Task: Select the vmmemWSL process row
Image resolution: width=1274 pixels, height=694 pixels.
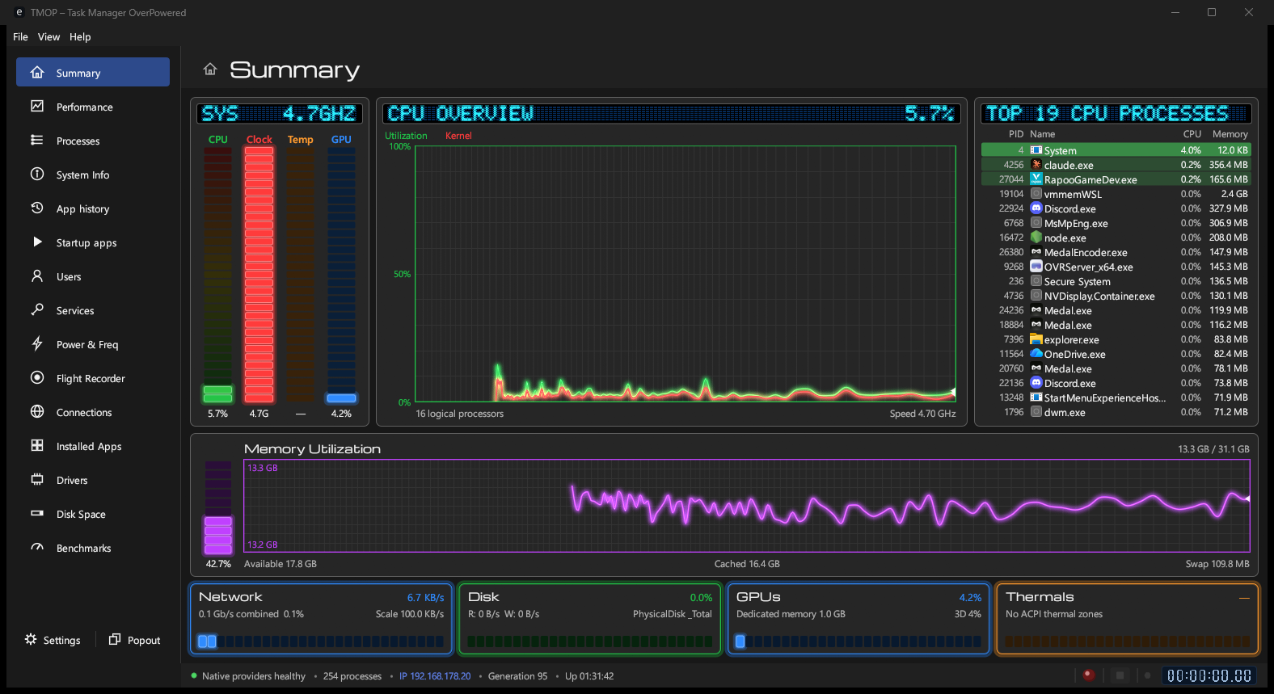Action: pyautogui.click(x=1116, y=194)
